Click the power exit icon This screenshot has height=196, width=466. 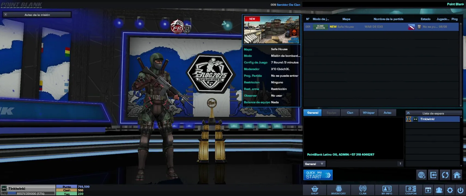pos(461,190)
